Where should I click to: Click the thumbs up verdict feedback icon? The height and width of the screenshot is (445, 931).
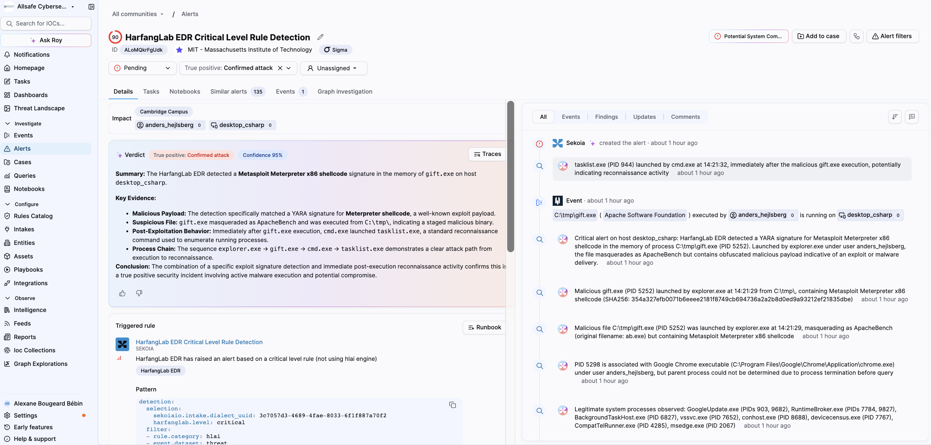click(x=122, y=293)
